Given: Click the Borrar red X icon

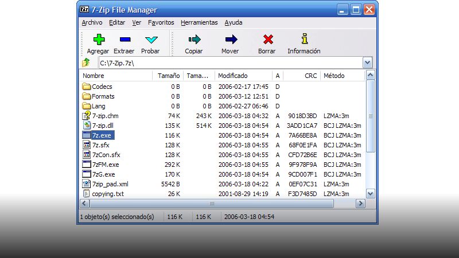Looking at the screenshot, I should 268,39.
